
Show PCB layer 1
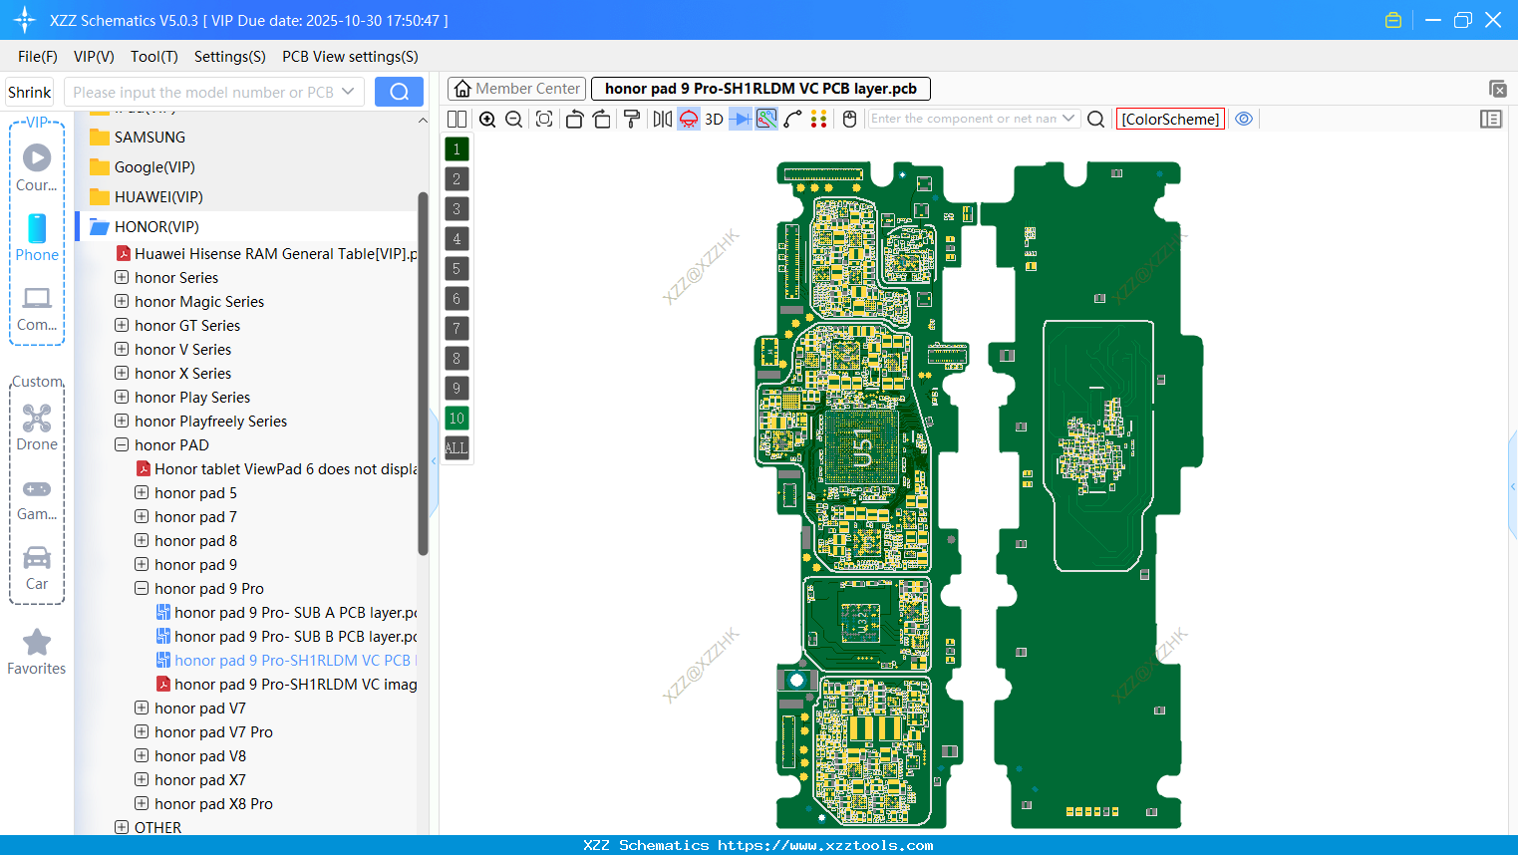click(456, 149)
